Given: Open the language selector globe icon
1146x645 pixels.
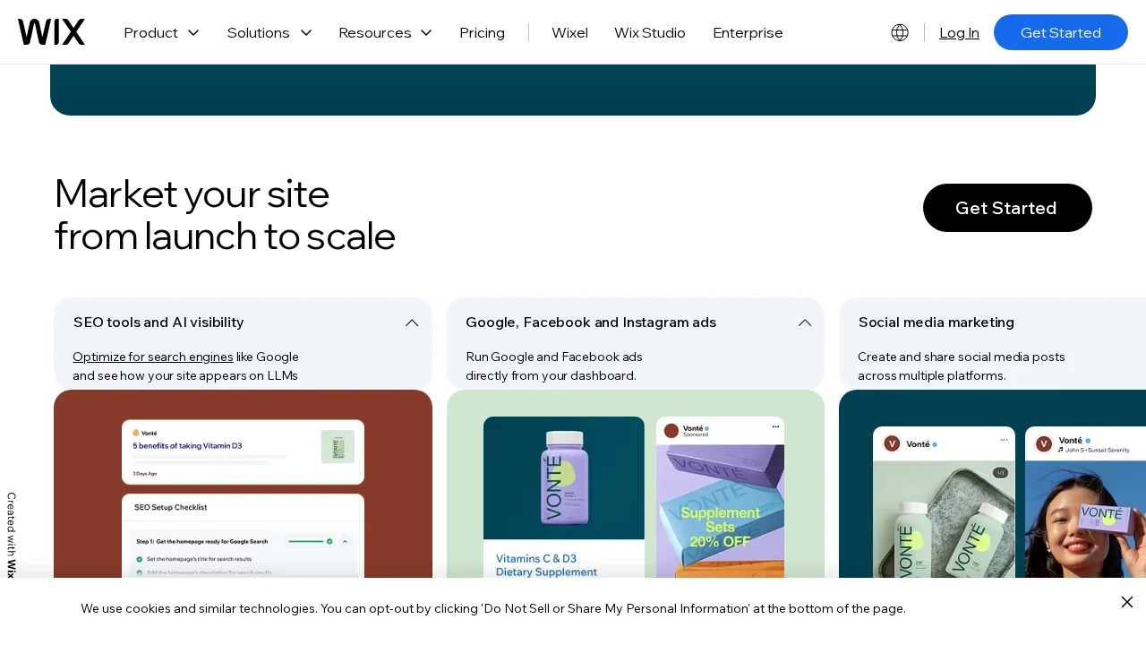Looking at the screenshot, I should tap(899, 32).
